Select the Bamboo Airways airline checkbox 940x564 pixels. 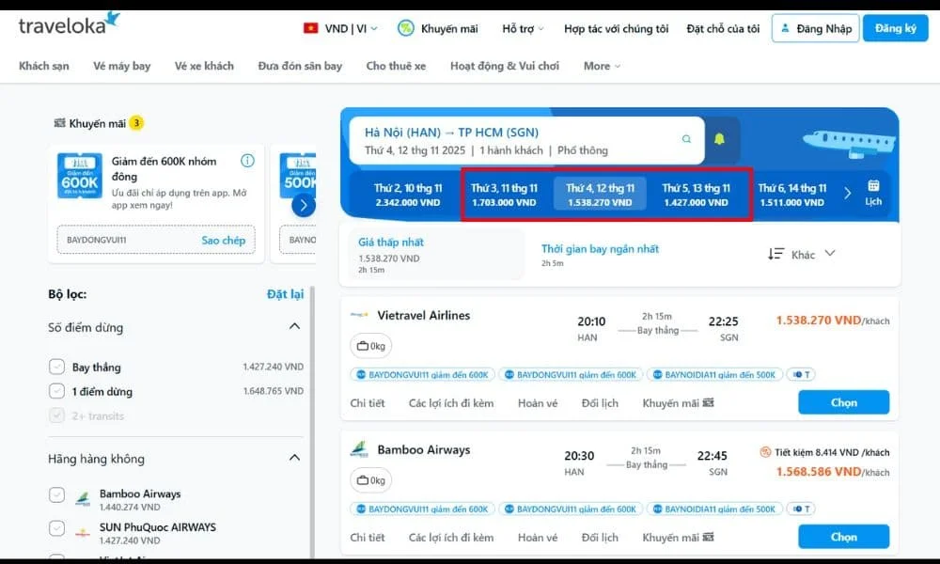click(x=56, y=494)
